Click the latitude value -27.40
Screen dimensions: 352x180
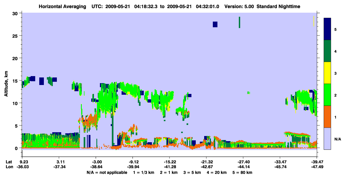[x=243, y=162]
